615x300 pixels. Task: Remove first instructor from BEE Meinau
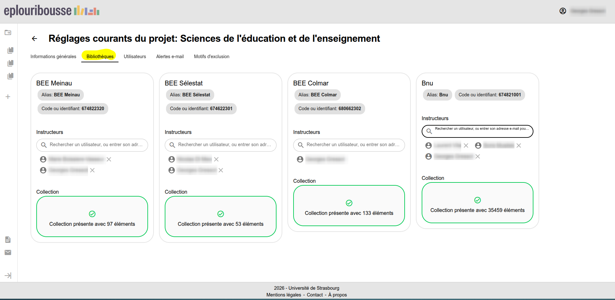tap(109, 159)
